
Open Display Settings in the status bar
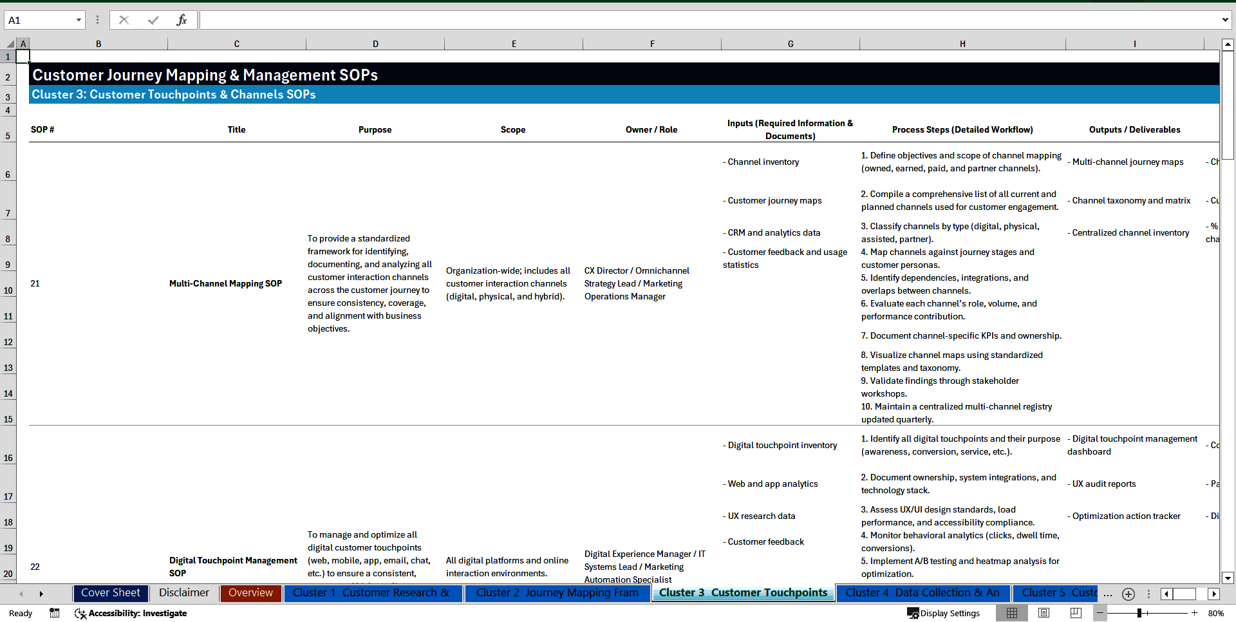pos(944,613)
